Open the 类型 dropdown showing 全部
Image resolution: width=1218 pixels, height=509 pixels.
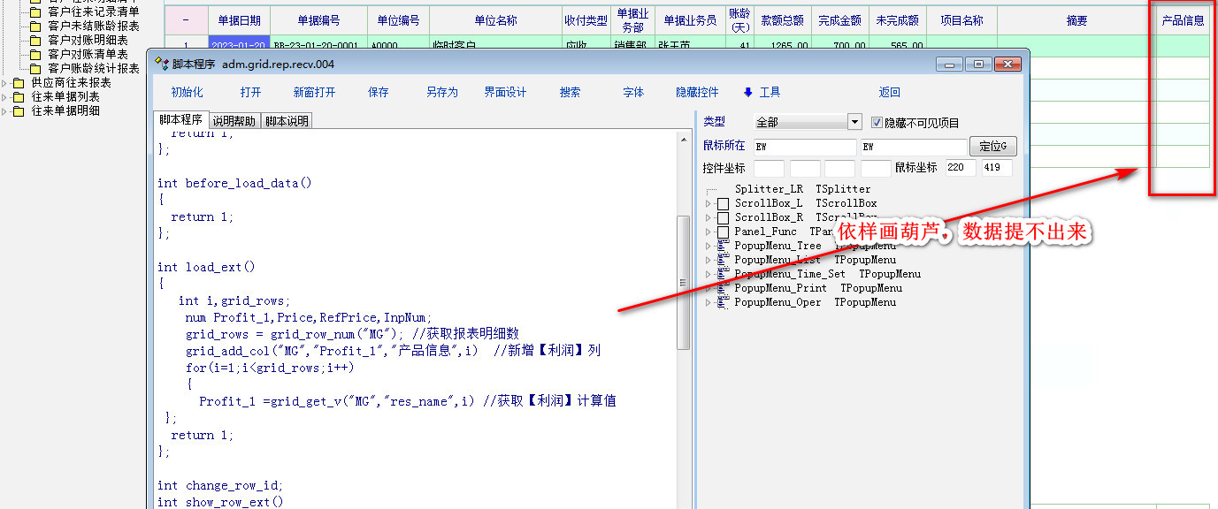click(854, 122)
